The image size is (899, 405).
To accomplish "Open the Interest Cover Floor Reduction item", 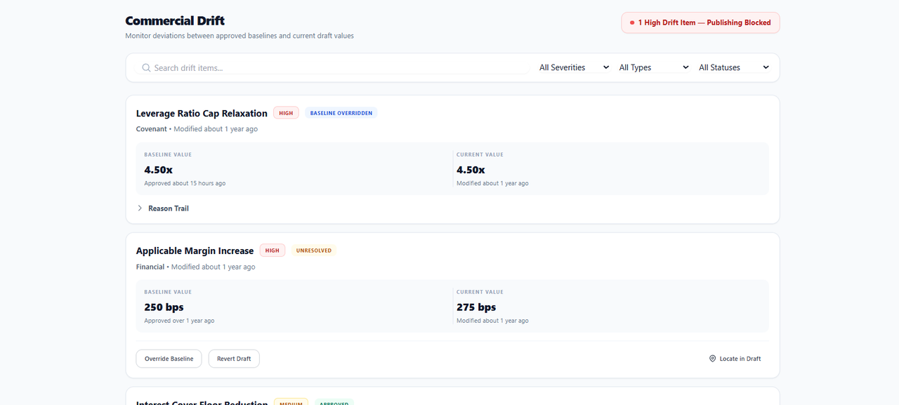I will pyautogui.click(x=202, y=403).
